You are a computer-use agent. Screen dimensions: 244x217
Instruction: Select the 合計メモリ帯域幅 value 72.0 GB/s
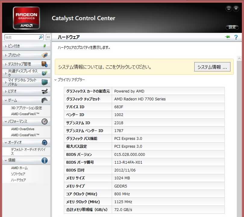(x=123, y=210)
